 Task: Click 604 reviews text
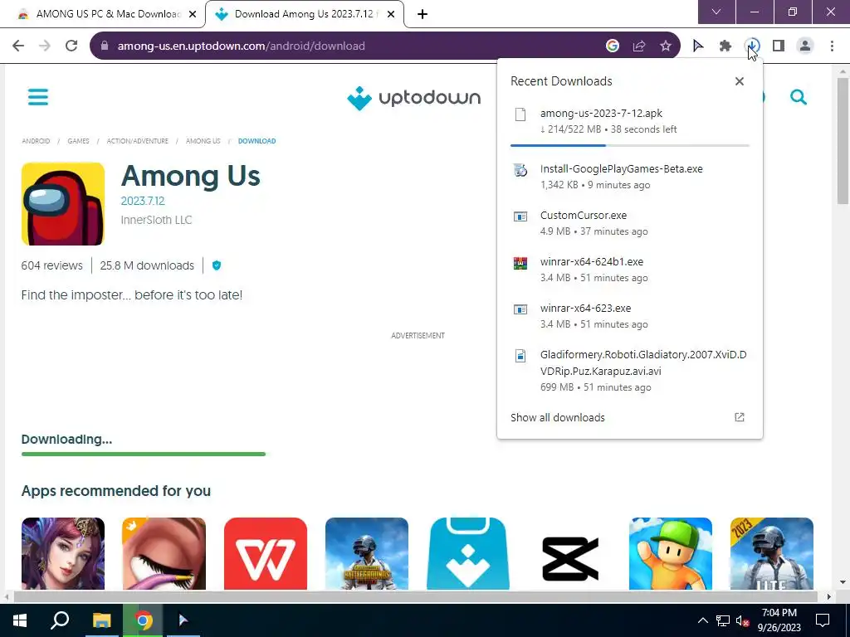point(52,265)
